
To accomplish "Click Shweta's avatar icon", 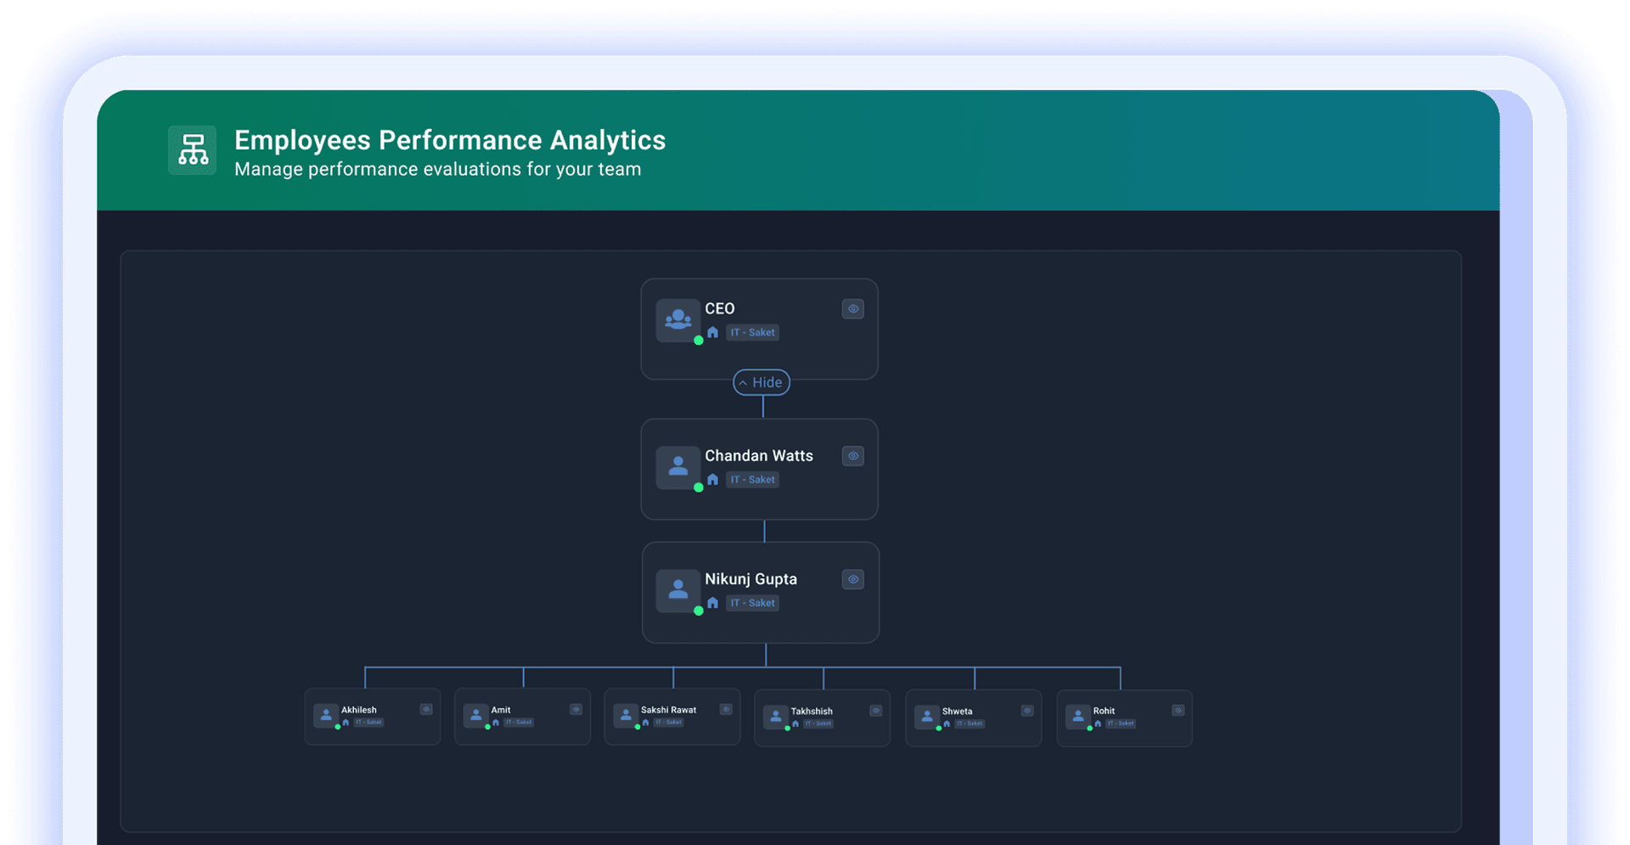I will pos(926,718).
